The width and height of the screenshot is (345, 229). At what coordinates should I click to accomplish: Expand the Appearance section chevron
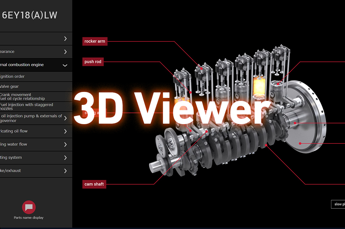coord(65,52)
